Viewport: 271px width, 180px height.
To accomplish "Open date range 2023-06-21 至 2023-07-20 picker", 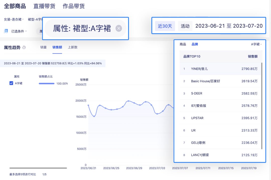I will pyautogui.click(x=229, y=26).
